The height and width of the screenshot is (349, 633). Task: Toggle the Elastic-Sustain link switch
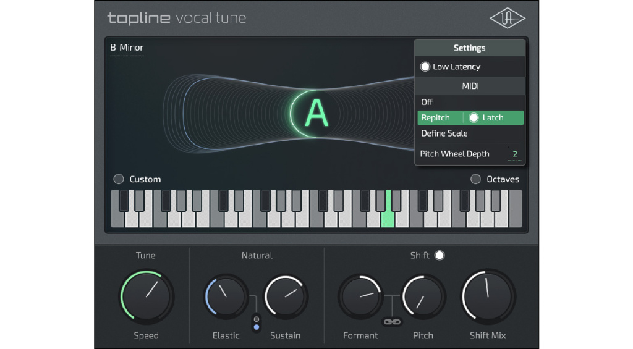coord(257,323)
